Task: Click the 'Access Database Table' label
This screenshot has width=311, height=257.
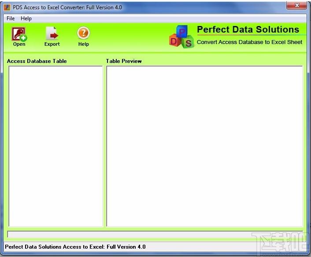Action: [37, 61]
